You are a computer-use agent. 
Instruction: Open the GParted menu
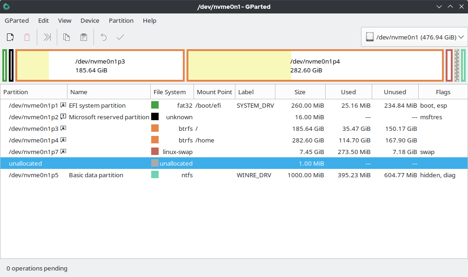[17, 20]
